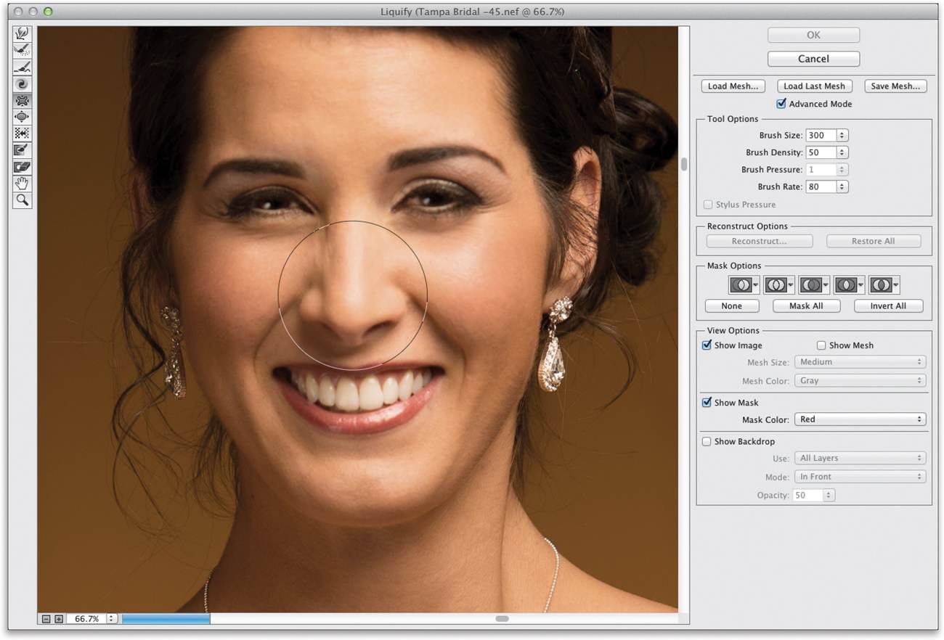Viewport: 944px width, 640px height.
Task: Click the Brush Size input field
Action: (x=821, y=136)
